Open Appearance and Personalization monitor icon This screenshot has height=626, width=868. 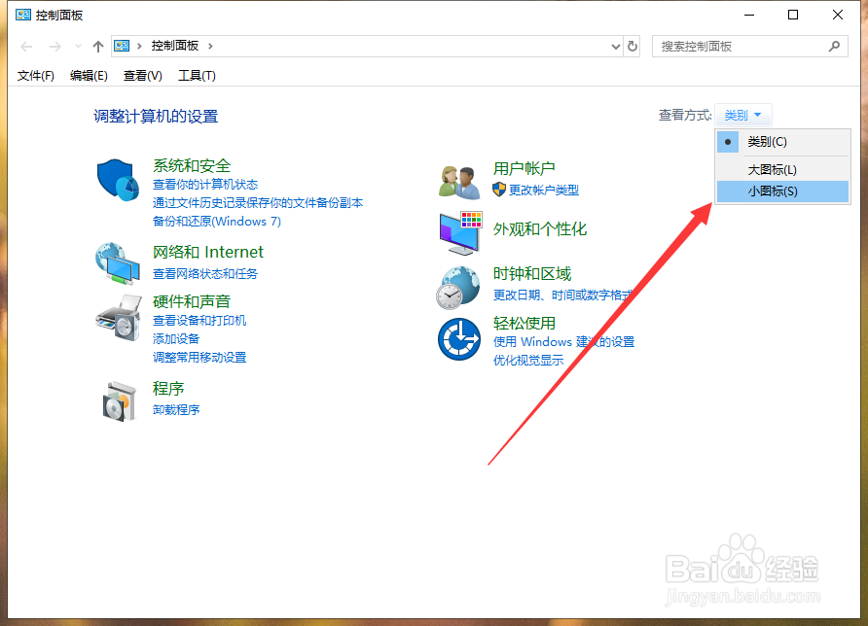click(460, 233)
